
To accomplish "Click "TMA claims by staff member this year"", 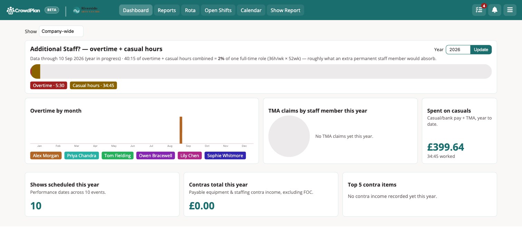I will coord(318,111).
